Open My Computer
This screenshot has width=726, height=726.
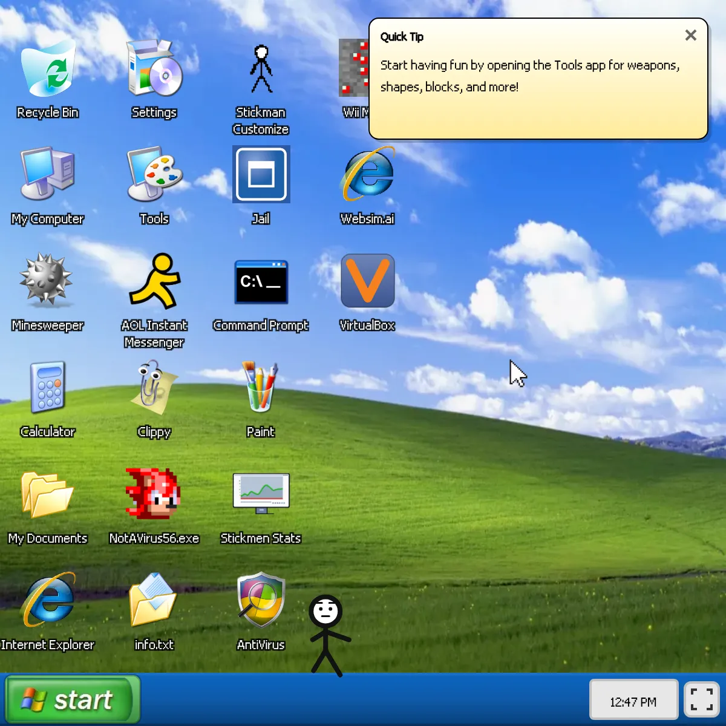48,175
